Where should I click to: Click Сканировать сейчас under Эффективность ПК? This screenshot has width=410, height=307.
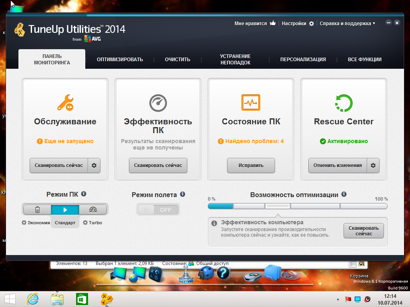pyautogui.click(x=158, y=165)
